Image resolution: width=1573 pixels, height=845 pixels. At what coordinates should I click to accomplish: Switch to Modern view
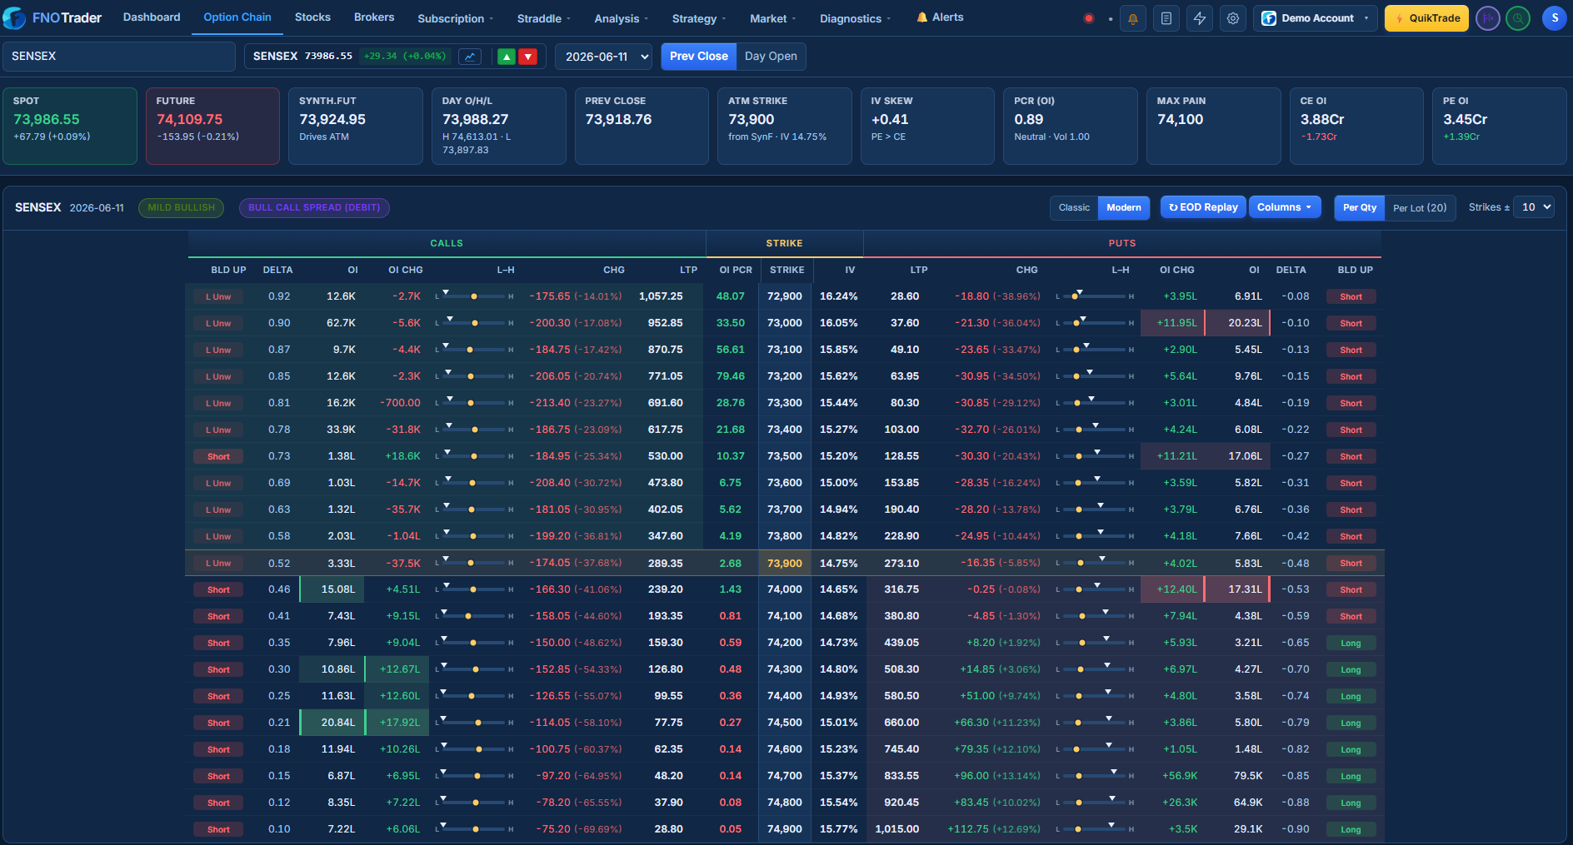(1124, 207)
